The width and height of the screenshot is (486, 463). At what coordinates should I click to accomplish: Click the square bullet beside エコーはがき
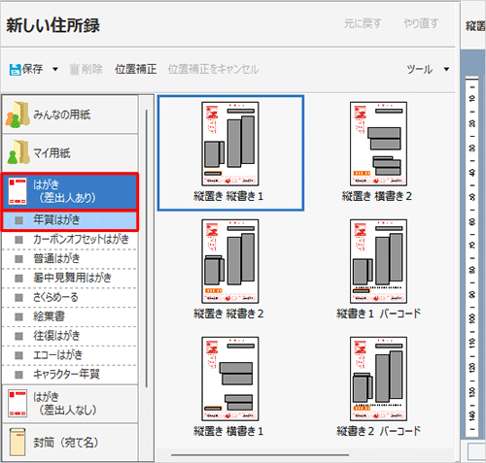[19, 355]
